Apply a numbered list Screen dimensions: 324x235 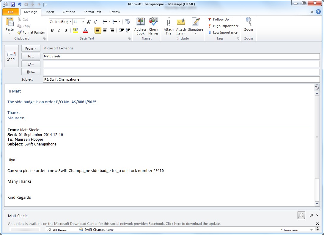[x=115, y=22]
